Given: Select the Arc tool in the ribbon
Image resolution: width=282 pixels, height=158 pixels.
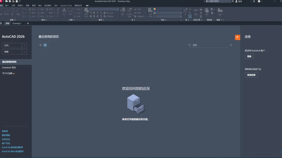Looking at the screenshot, I should (18, 11).
